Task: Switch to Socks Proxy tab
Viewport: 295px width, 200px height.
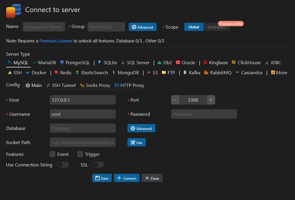Action: tap(95, 85)
